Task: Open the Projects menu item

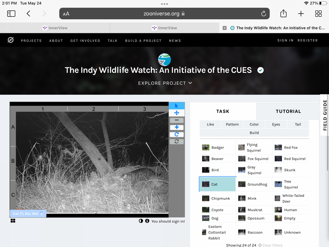Action: 31,41
